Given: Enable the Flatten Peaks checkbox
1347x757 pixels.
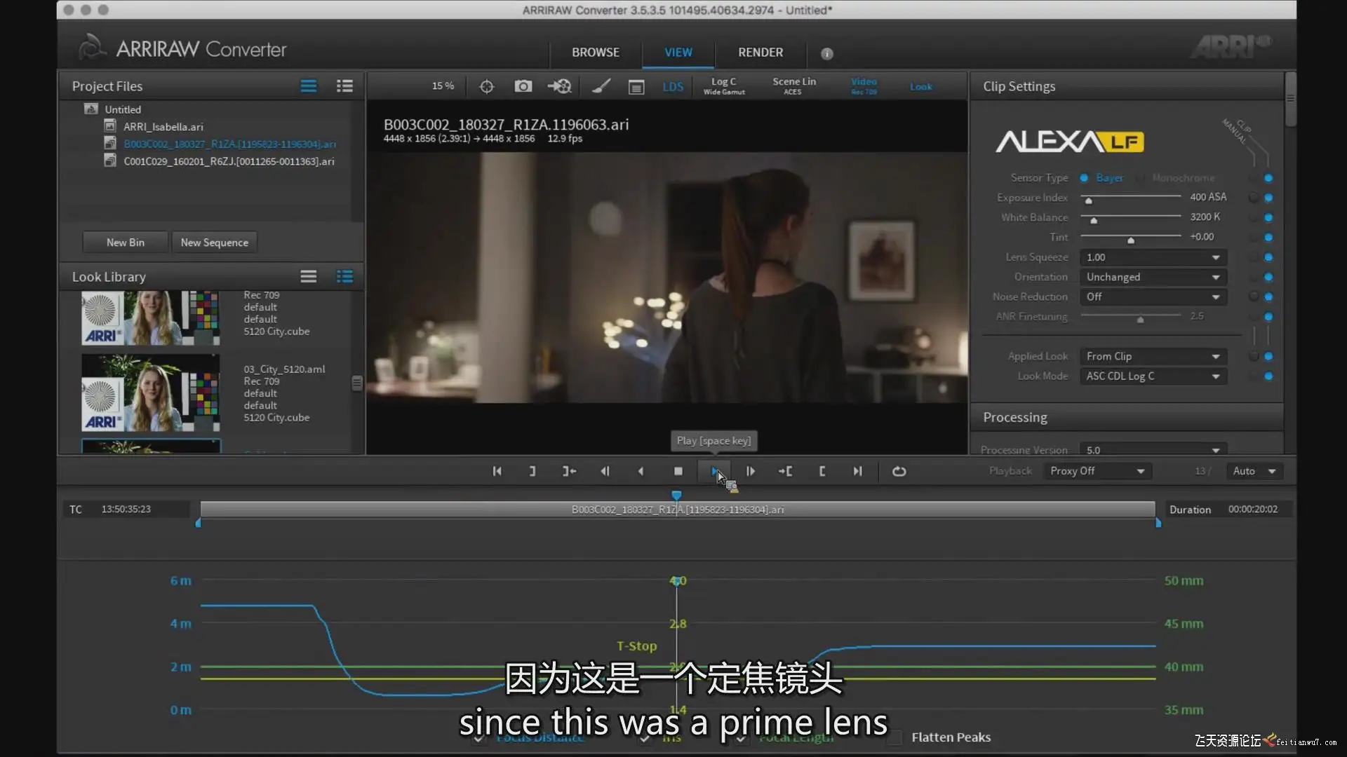Looking at the screenshot, I should [x=894, y=737].
